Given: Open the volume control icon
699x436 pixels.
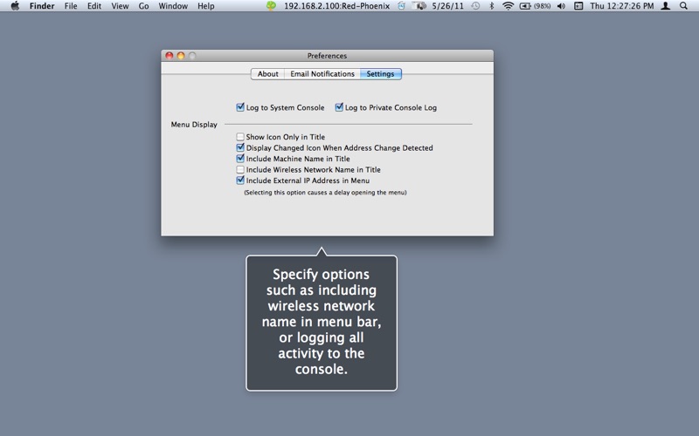Looking at the screenshot, I should pyautogui.click(x=561, y=6).
